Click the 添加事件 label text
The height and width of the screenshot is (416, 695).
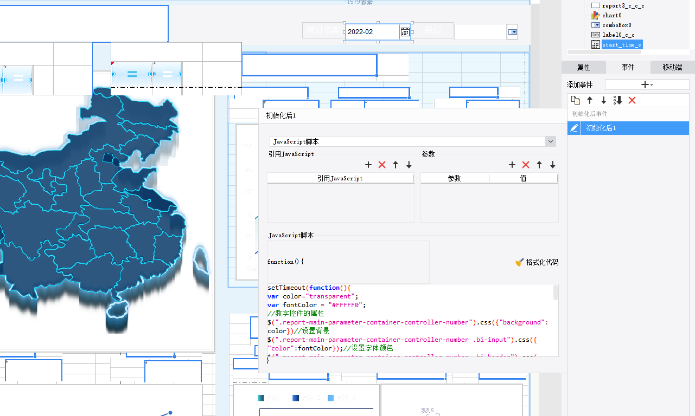coord(580,84)
